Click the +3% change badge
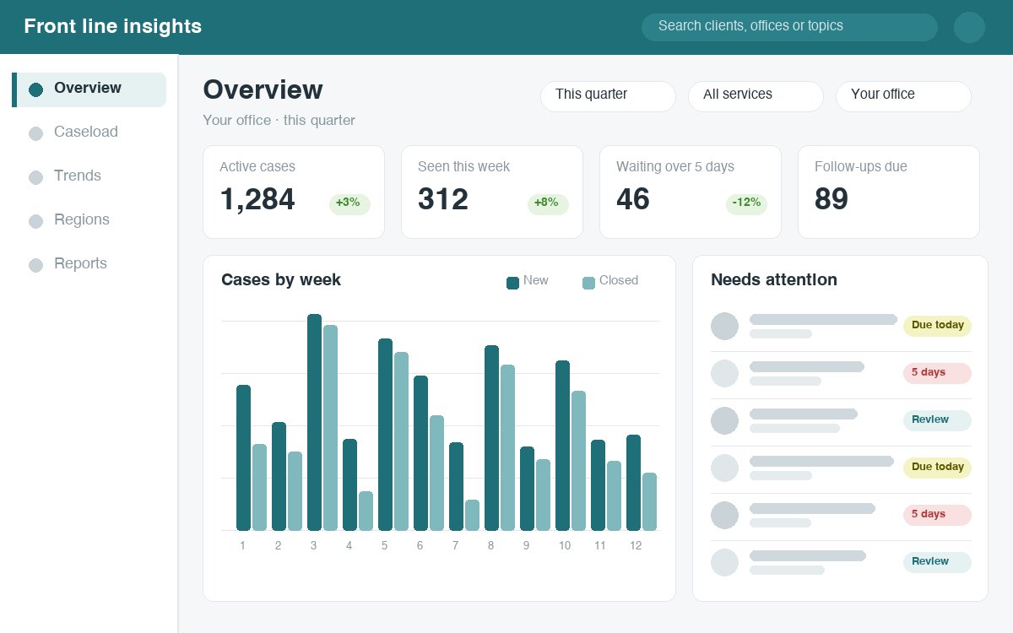The height and width of the screenshot is (633, 1013). coord(349,203)
